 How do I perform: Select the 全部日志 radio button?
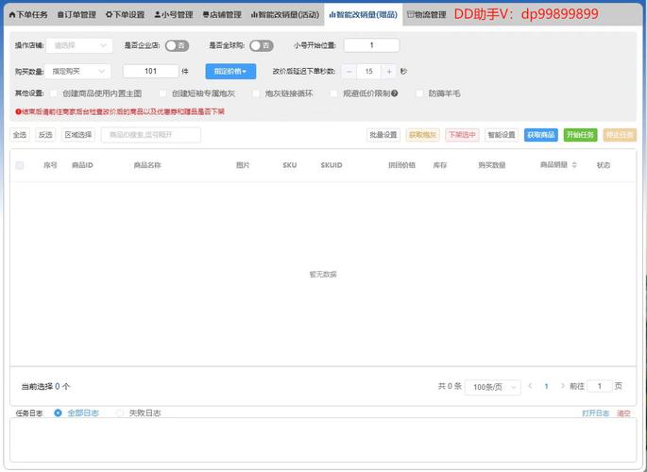pyautogui.click(x=59, y=413)
